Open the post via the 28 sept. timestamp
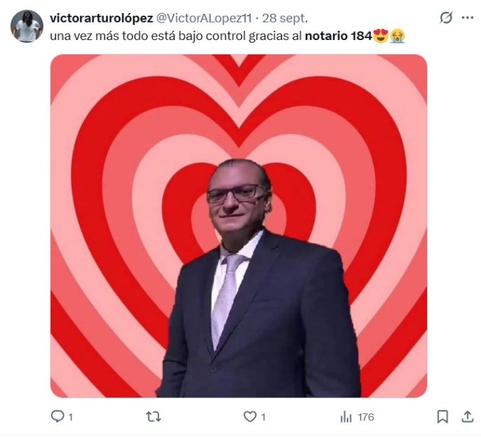 point(285,18)
